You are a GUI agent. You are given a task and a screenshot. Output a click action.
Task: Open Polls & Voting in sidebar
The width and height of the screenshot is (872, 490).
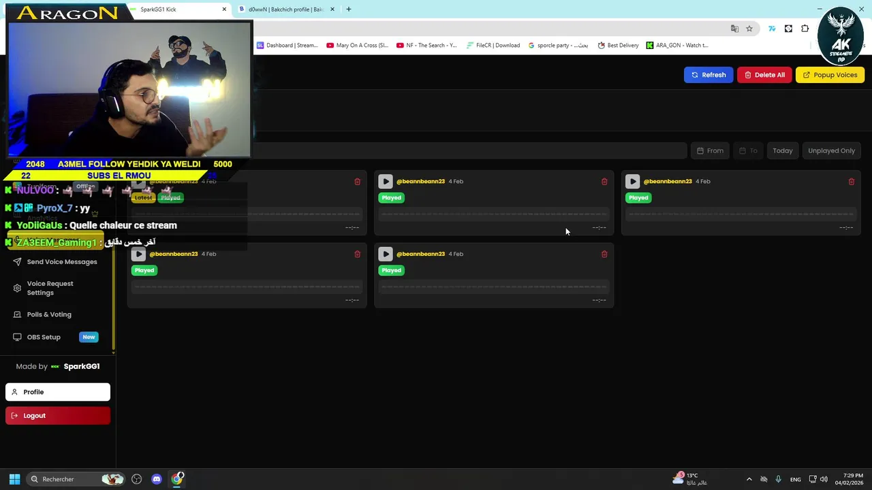pos(49,314)
